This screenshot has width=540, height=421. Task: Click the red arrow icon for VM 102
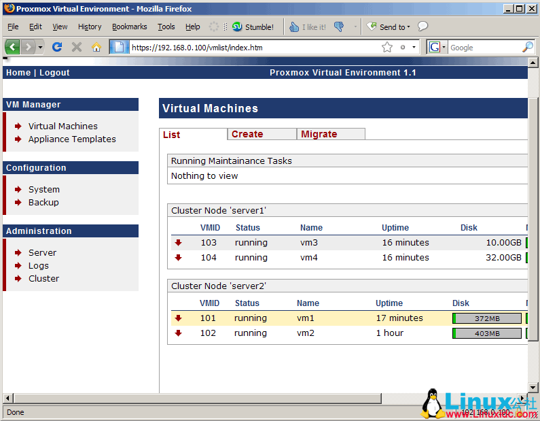[179, 333]
